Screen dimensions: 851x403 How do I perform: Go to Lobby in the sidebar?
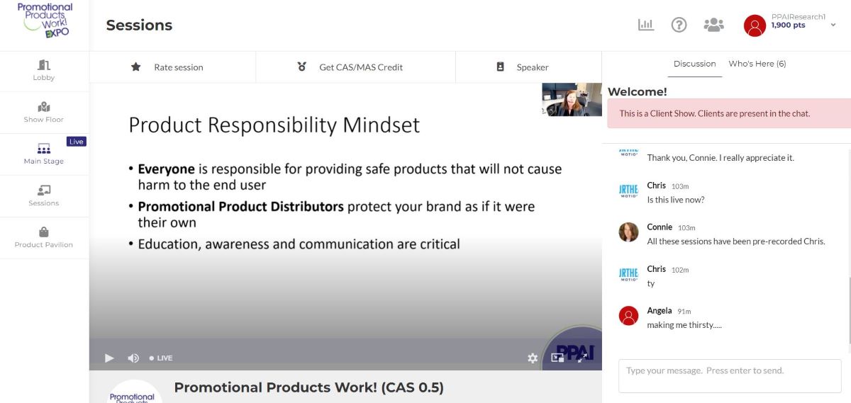44,70
